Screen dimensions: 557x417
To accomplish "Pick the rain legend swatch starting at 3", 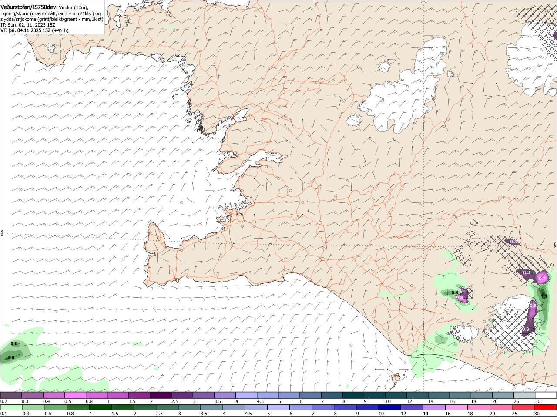I will click(x=189, y=407).
